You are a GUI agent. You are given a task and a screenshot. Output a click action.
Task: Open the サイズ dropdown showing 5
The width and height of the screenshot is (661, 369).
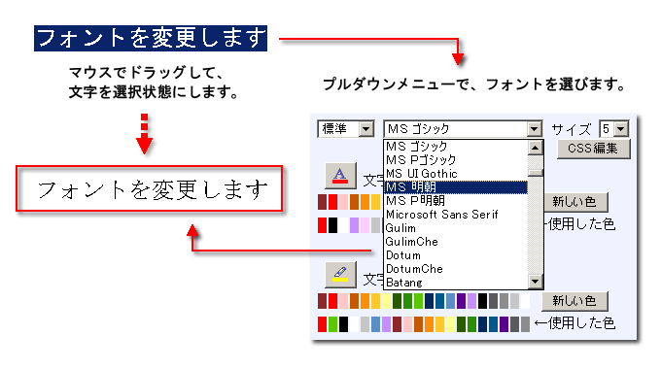[621, 129]
